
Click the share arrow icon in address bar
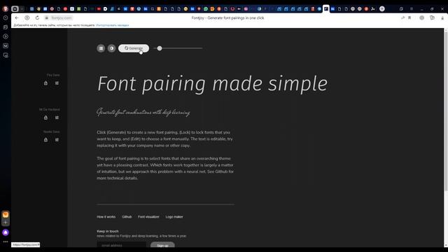click(x=403, y=17)
